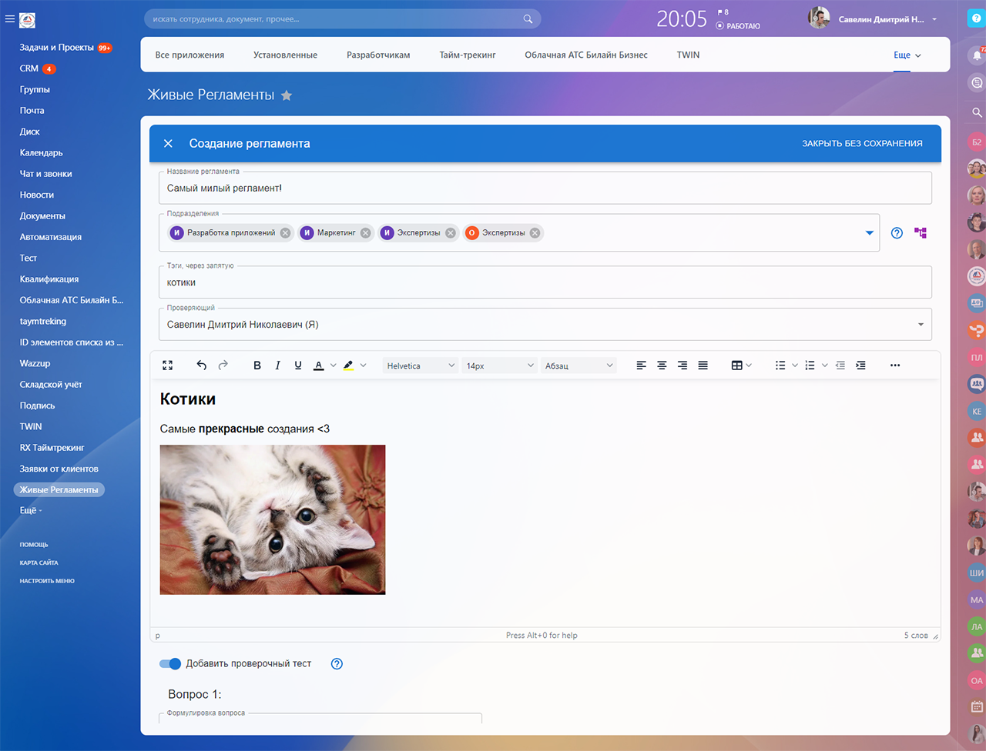
Task: Insert a table using the table icon
Action: click(737, 365)
